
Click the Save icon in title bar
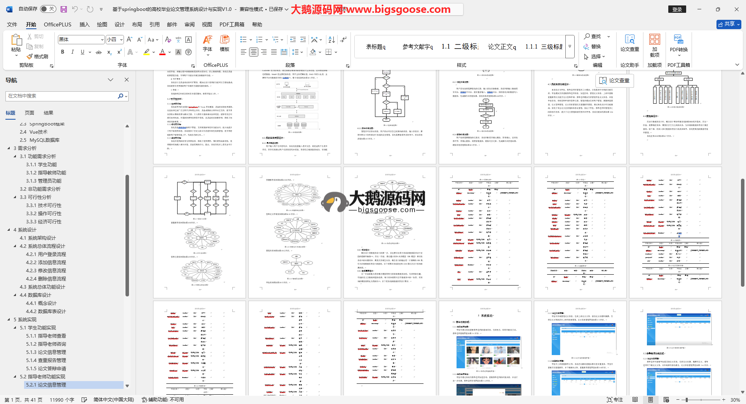[64, 9]
